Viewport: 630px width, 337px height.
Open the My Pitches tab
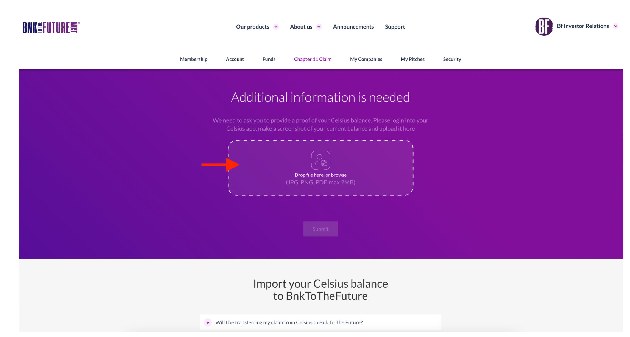coord(412,59)
